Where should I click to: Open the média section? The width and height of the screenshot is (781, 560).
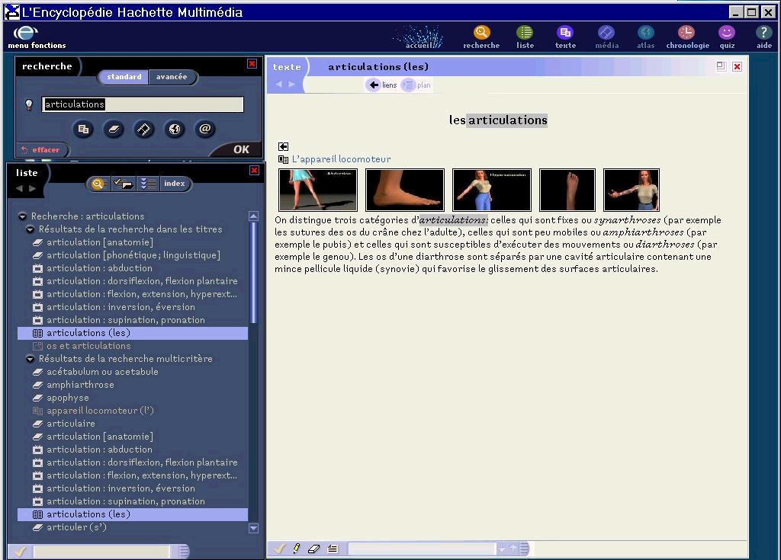pos(606,37)
